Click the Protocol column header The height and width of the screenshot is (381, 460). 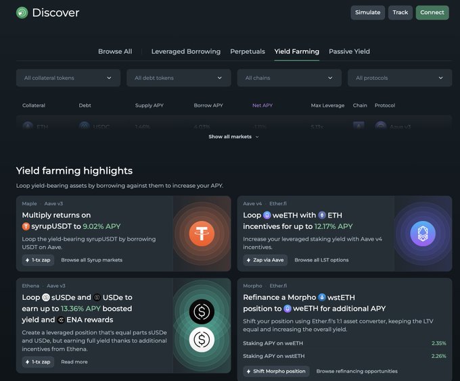click(385, 105)
